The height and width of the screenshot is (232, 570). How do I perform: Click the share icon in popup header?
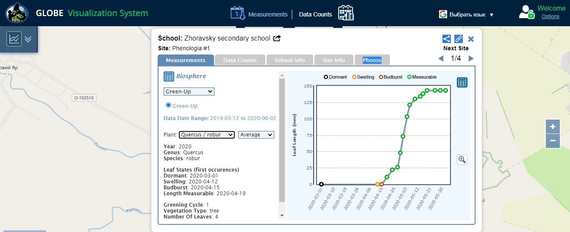(x=447, y=39)
